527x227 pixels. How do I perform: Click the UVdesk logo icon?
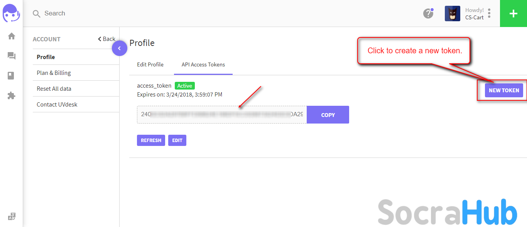pyautogui.click(x=11, y=13)
